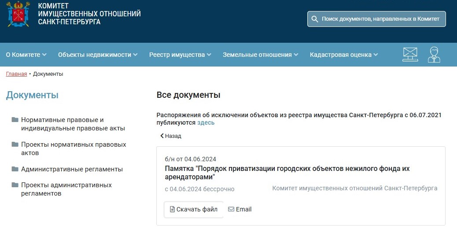This screenshot has width=457, height=237.
Task: Click the Saint Petersburg coat of arms logo
Action: 18,14
